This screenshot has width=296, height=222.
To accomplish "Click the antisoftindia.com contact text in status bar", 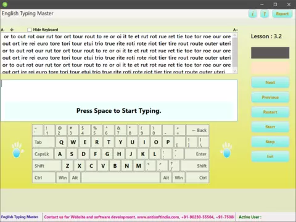I will [x=139, y=217].
